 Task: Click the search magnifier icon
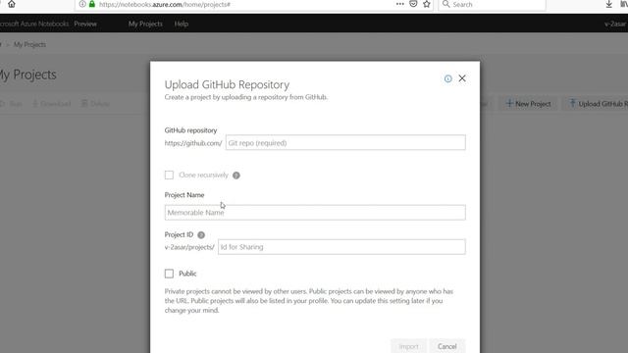click(x=445, y=4)
